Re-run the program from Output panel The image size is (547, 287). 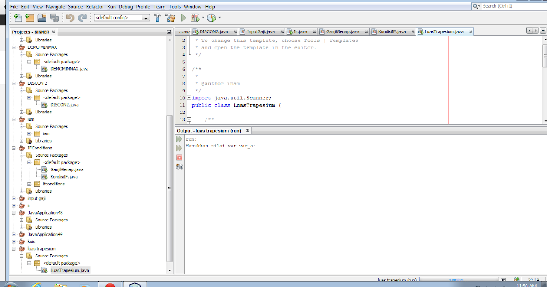pyautogui.click(x=179, y=139)
